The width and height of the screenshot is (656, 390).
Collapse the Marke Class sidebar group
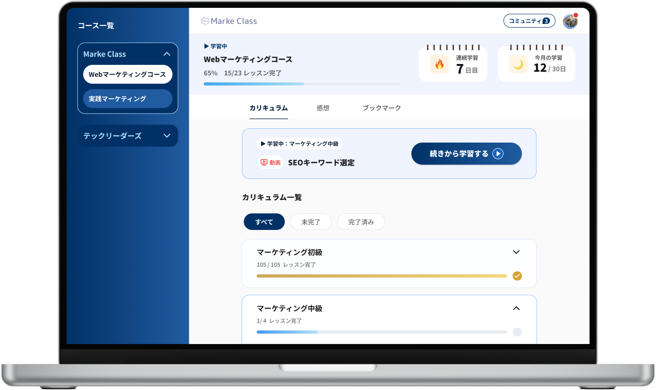pos(167,54)
